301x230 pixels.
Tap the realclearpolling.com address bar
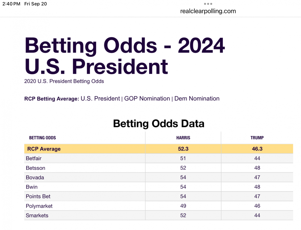point(208,11)
